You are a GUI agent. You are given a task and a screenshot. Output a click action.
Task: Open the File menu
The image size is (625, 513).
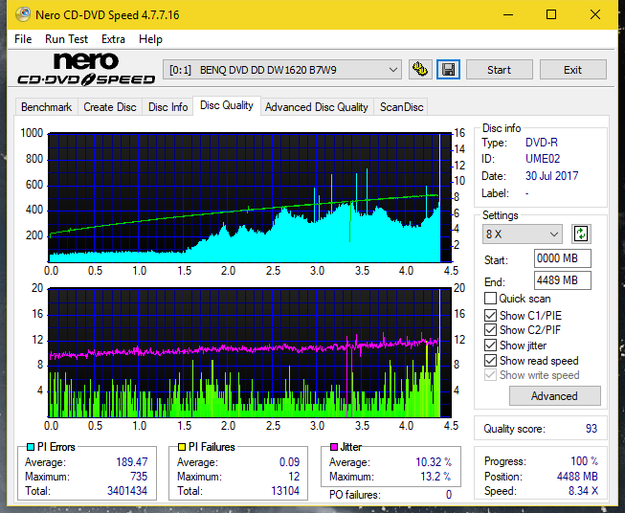[23, 39]
